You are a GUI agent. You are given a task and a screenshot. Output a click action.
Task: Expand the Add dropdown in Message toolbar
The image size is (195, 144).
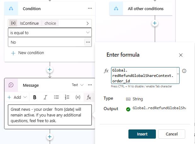point(17,97)
